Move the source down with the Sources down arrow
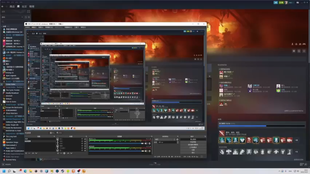Image resolution: width=310 pixels, height=174 pixels. [71, 153]
